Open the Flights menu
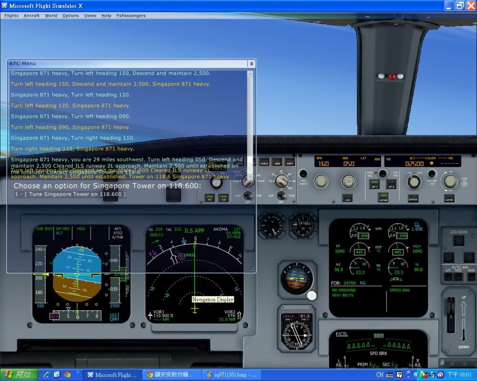Image resolution: width=477 pixels, height=381 pixels. pos(11,15)
